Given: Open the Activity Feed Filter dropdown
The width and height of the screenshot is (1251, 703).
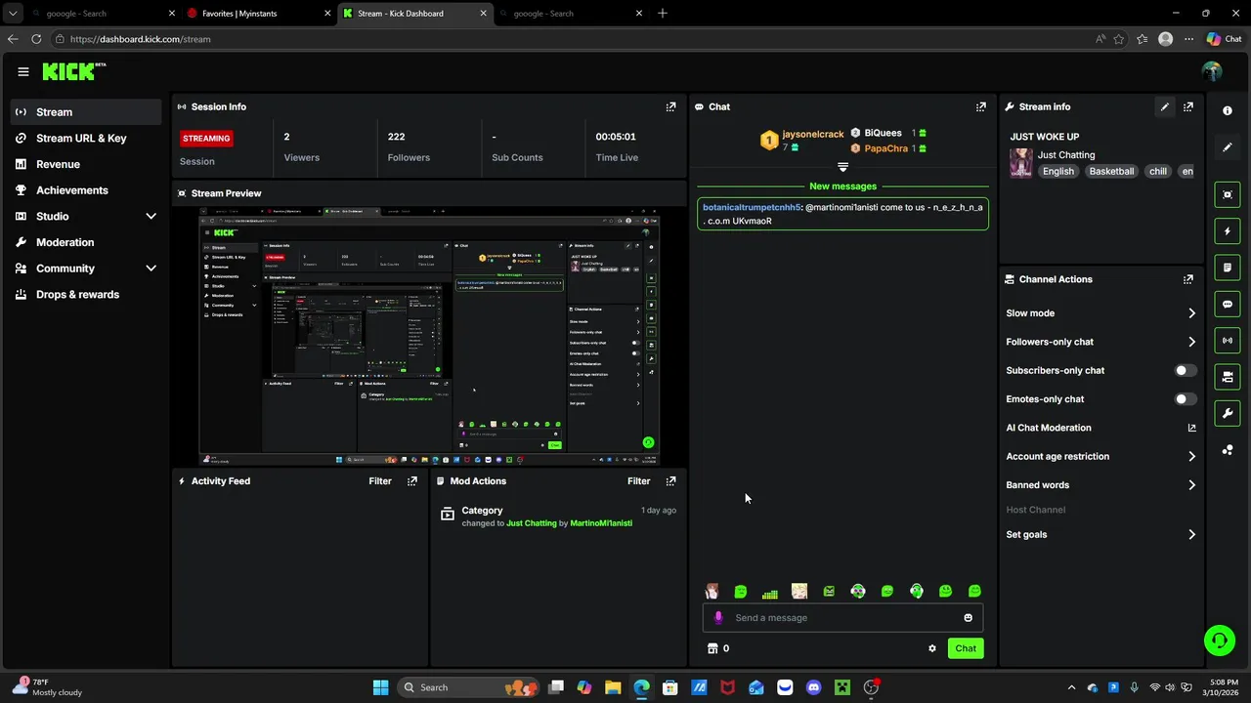Looking at the screenshot, I should click(380, 480).
